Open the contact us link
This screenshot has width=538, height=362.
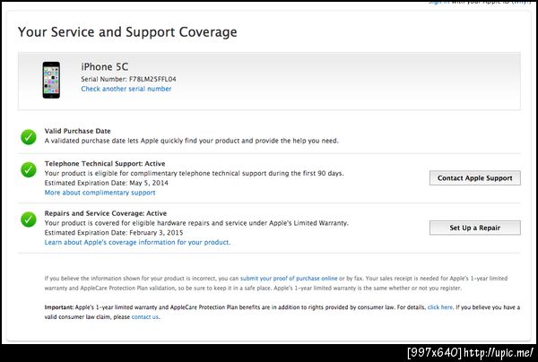(144, 317)
